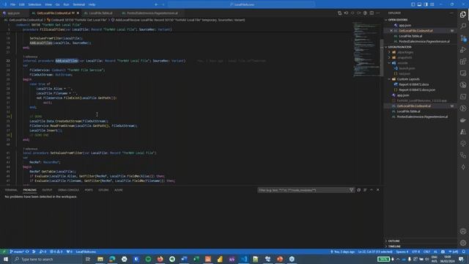Click the LocalFileAccess command center search box
The width and height of the screenshot is (469, 264).
pos(241,4)
